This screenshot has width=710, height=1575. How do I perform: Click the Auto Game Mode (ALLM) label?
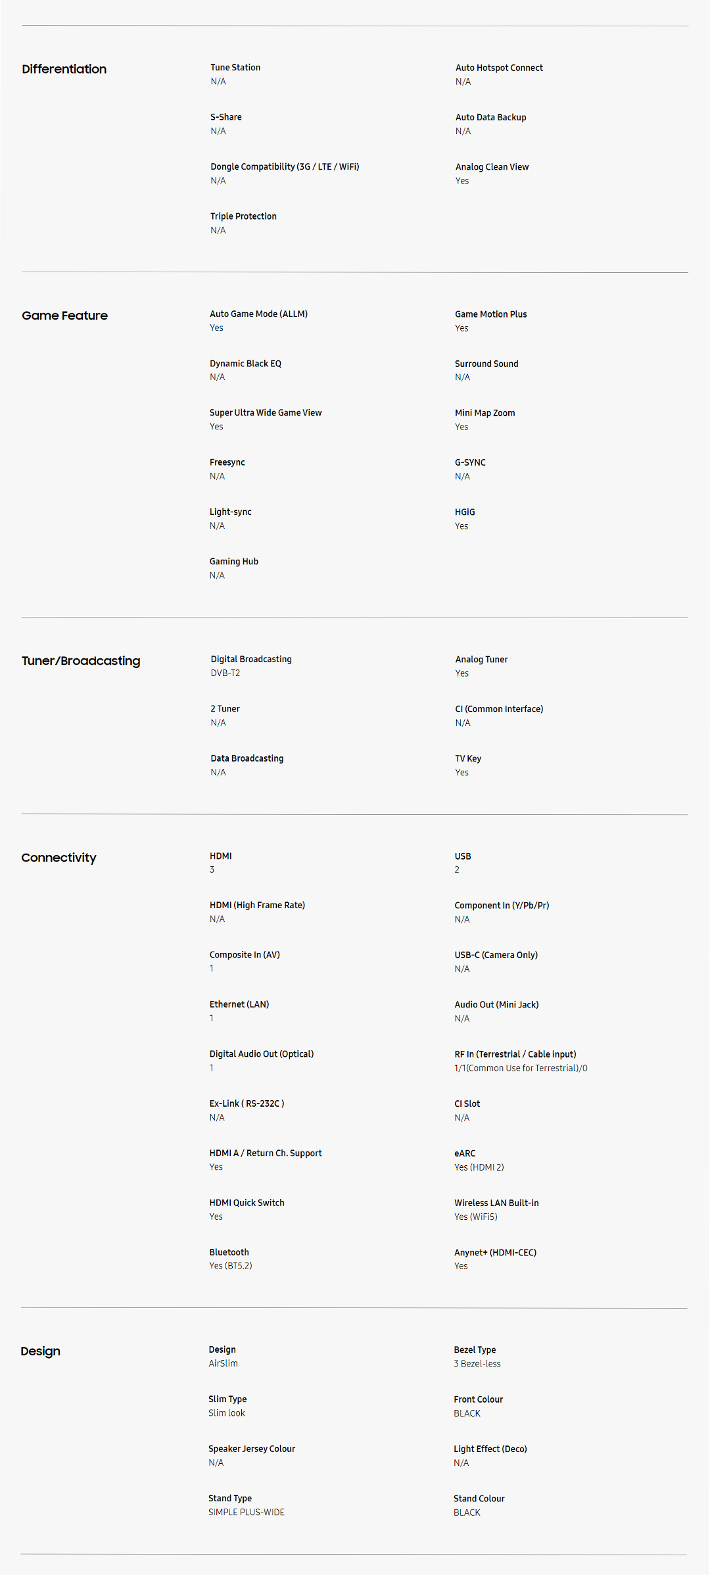coord(258,314)
